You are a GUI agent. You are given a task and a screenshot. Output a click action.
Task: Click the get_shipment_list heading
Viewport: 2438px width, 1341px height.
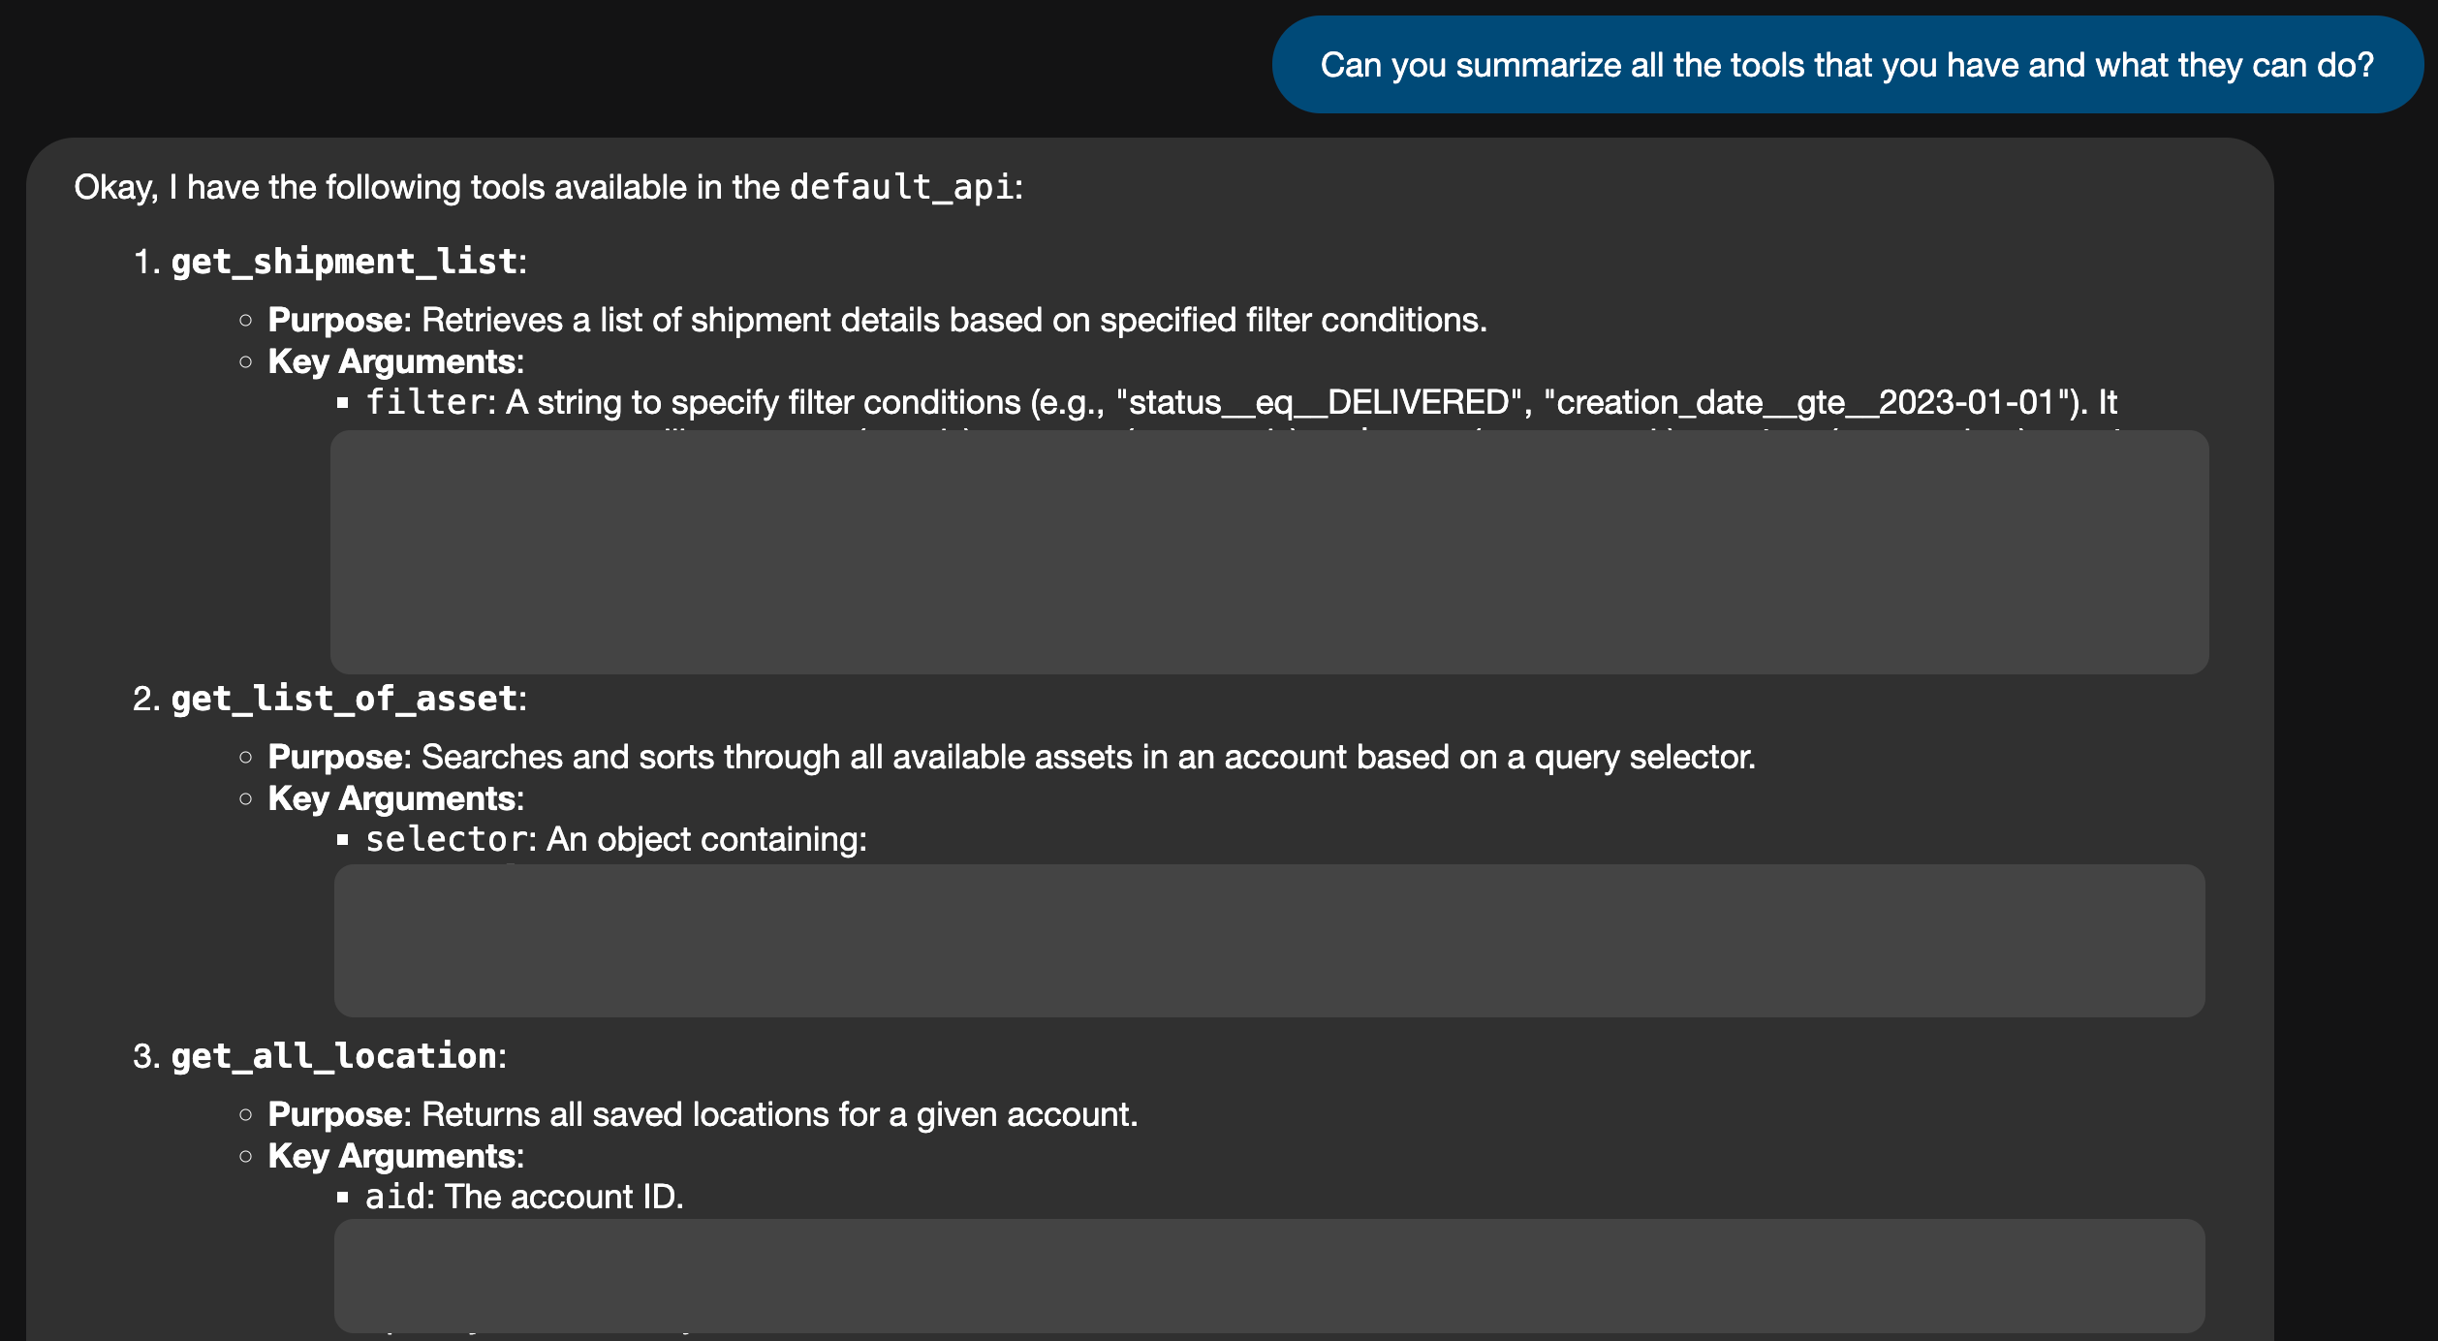344,262
